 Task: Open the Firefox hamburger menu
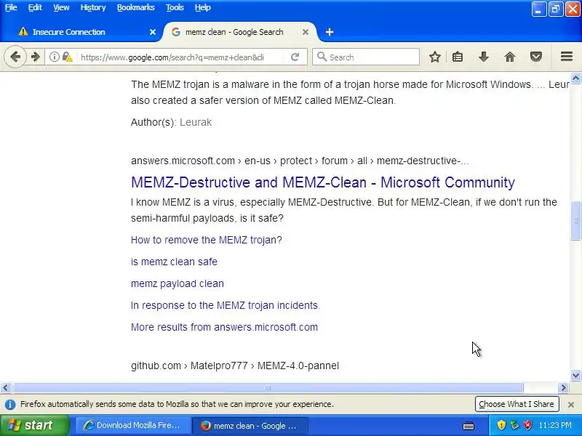[x=567, y=57]
